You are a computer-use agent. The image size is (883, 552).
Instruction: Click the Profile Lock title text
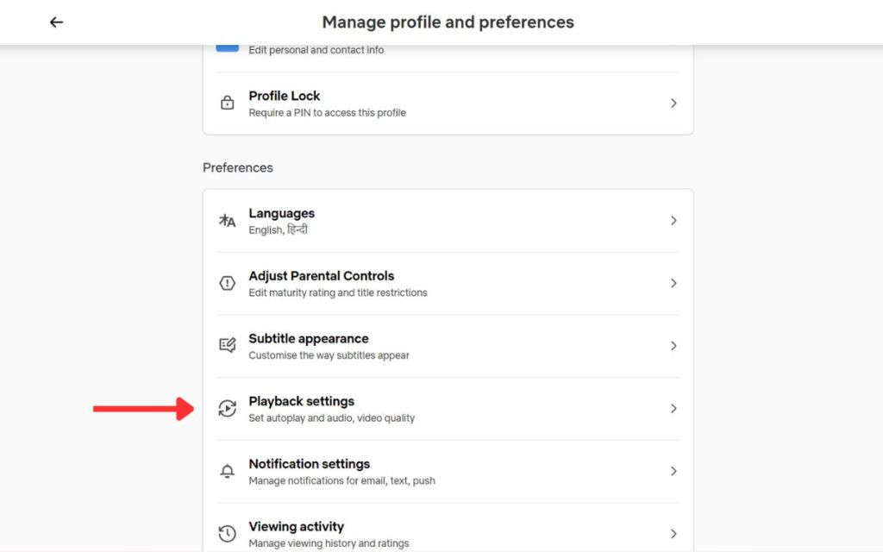[285, 96]
